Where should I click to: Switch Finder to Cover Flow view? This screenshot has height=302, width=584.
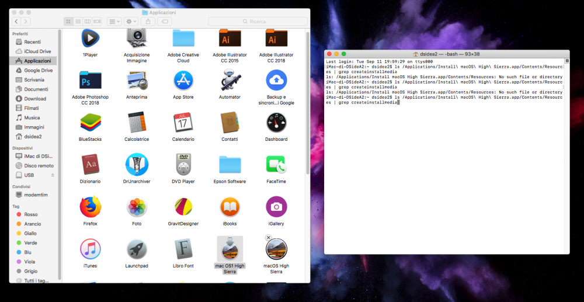[x=97, y=22]
